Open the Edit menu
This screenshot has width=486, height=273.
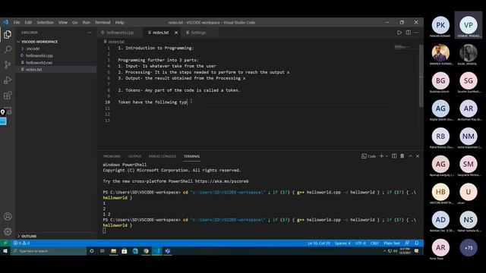(28, 22)
